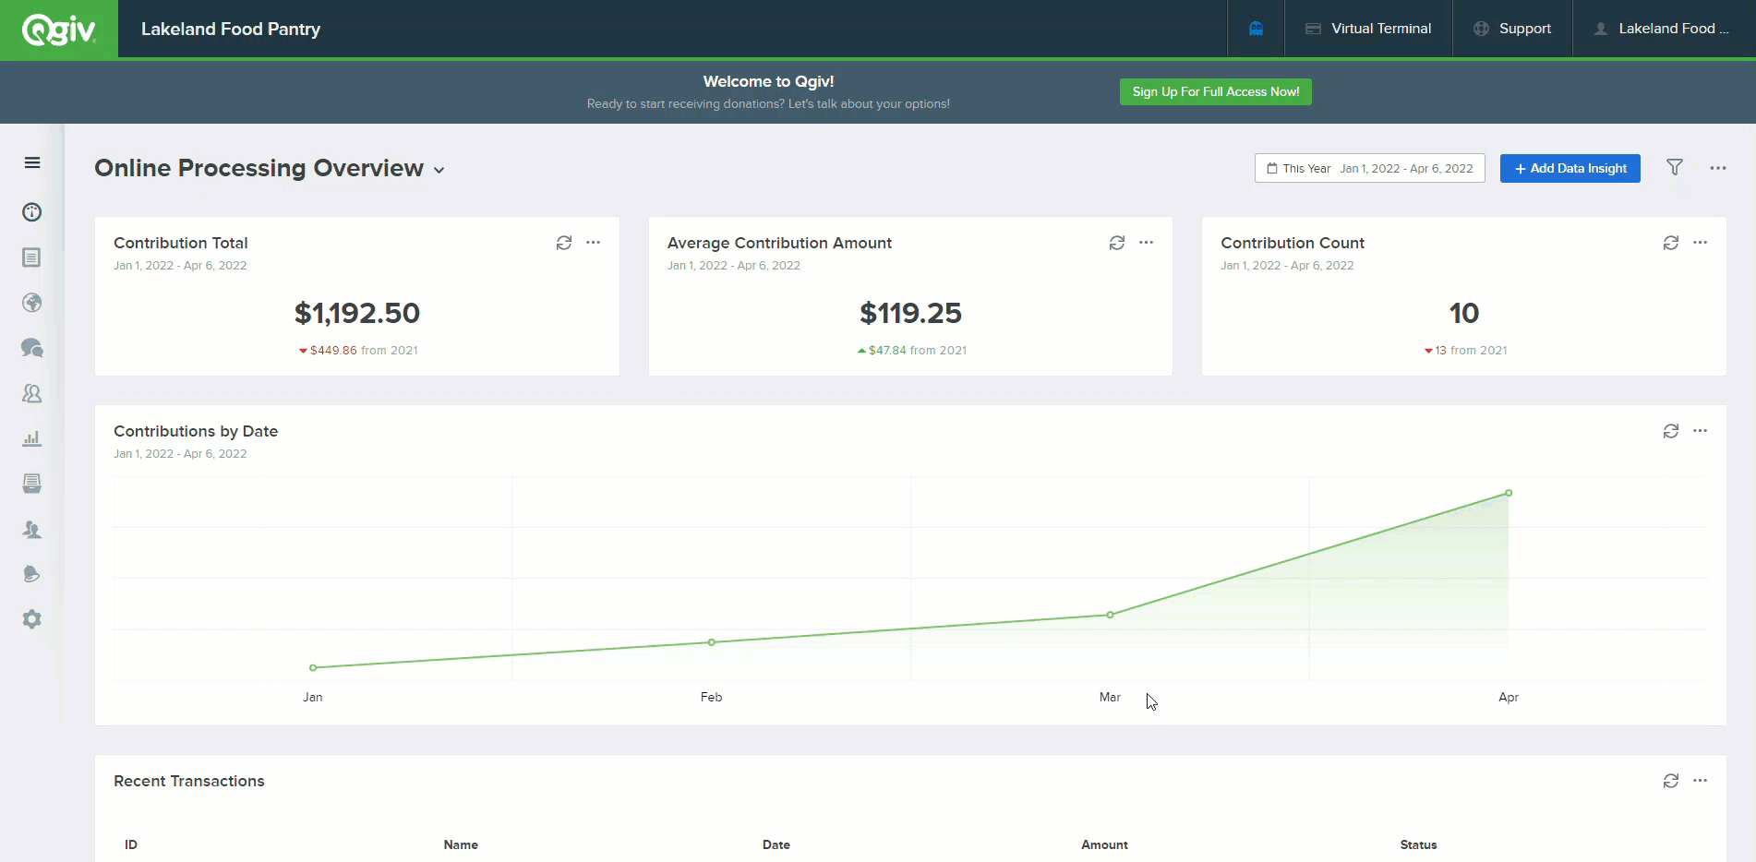Viewport: 1756px width, 862px height.
Task: Open Virtual Terminal
Action: click(x=1368, y=29)
